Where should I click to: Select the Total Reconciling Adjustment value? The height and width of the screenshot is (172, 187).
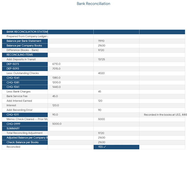tap(116, 133)
